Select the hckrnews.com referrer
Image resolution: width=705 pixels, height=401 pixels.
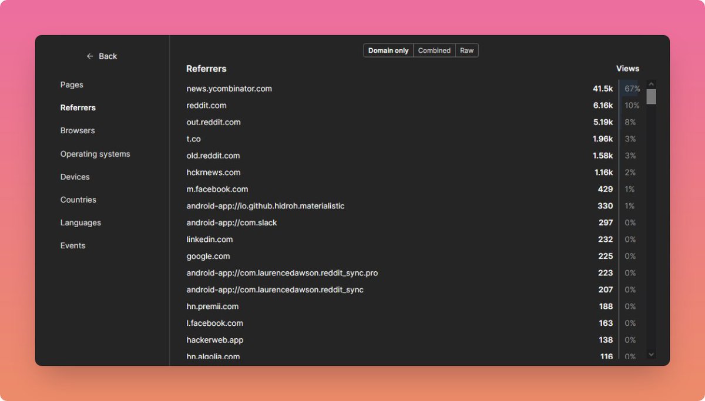[x=213, y=173]
